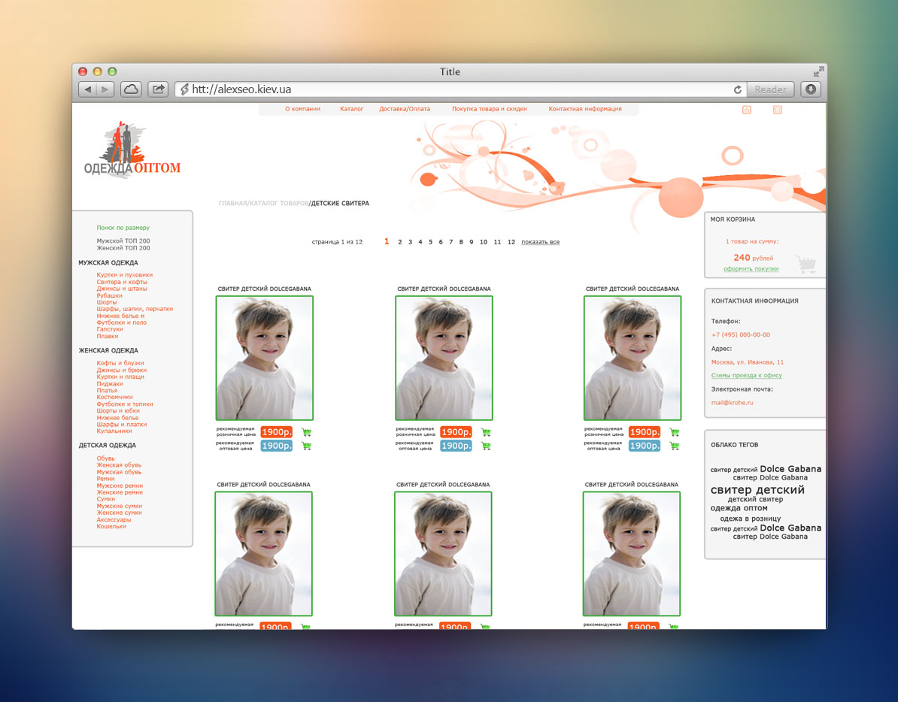The height and width of the screenshot is (702, 898).
Task: Open Схемы проезда к офису link
Action: click(746, 375)
